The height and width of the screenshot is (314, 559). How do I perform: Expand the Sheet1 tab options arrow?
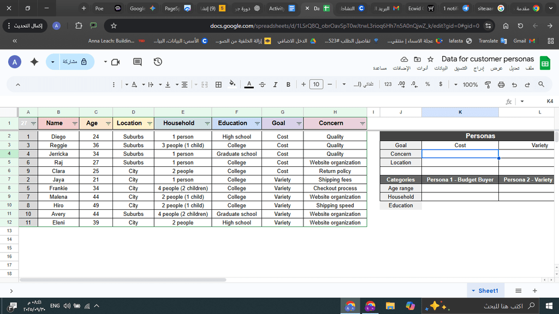[x=473, y=291]
